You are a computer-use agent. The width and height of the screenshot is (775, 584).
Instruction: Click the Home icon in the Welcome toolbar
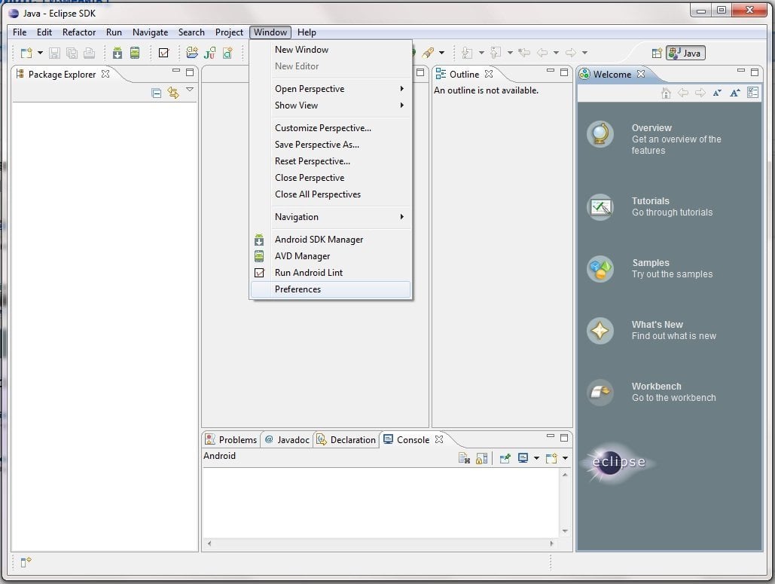pos(665,93)
